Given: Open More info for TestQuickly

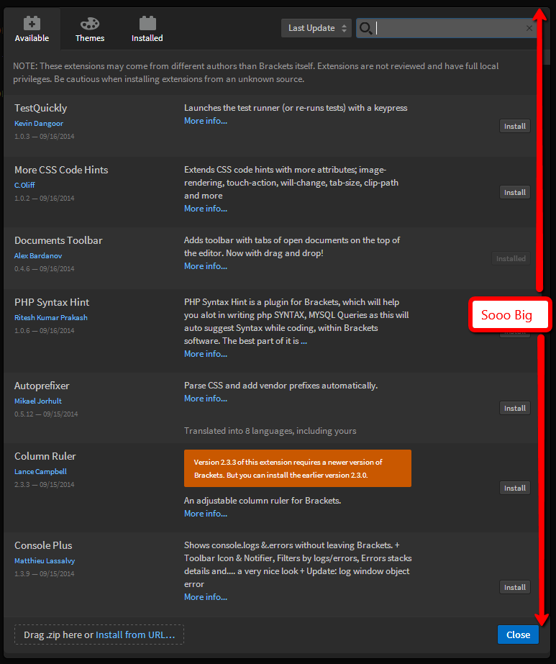Looking at the screenshot, I should [x=206, y=121].
